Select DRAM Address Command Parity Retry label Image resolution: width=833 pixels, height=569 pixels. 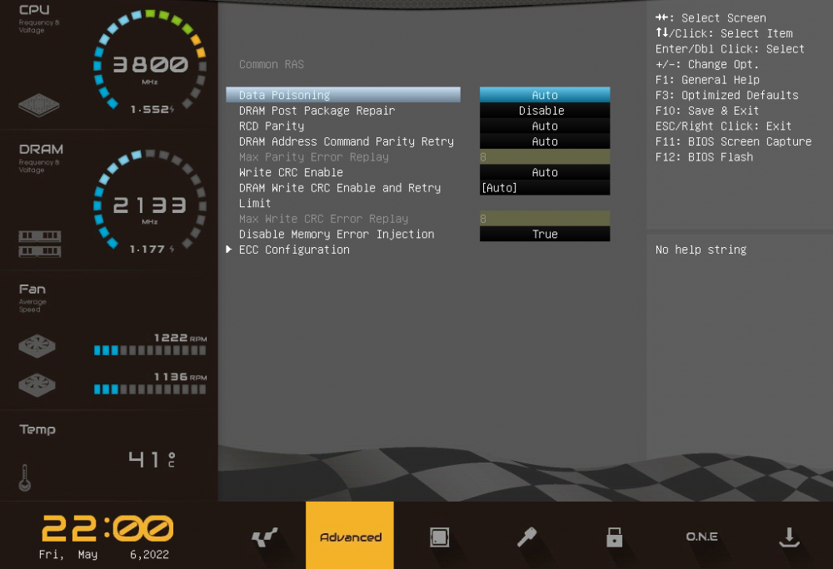point(346,141)
